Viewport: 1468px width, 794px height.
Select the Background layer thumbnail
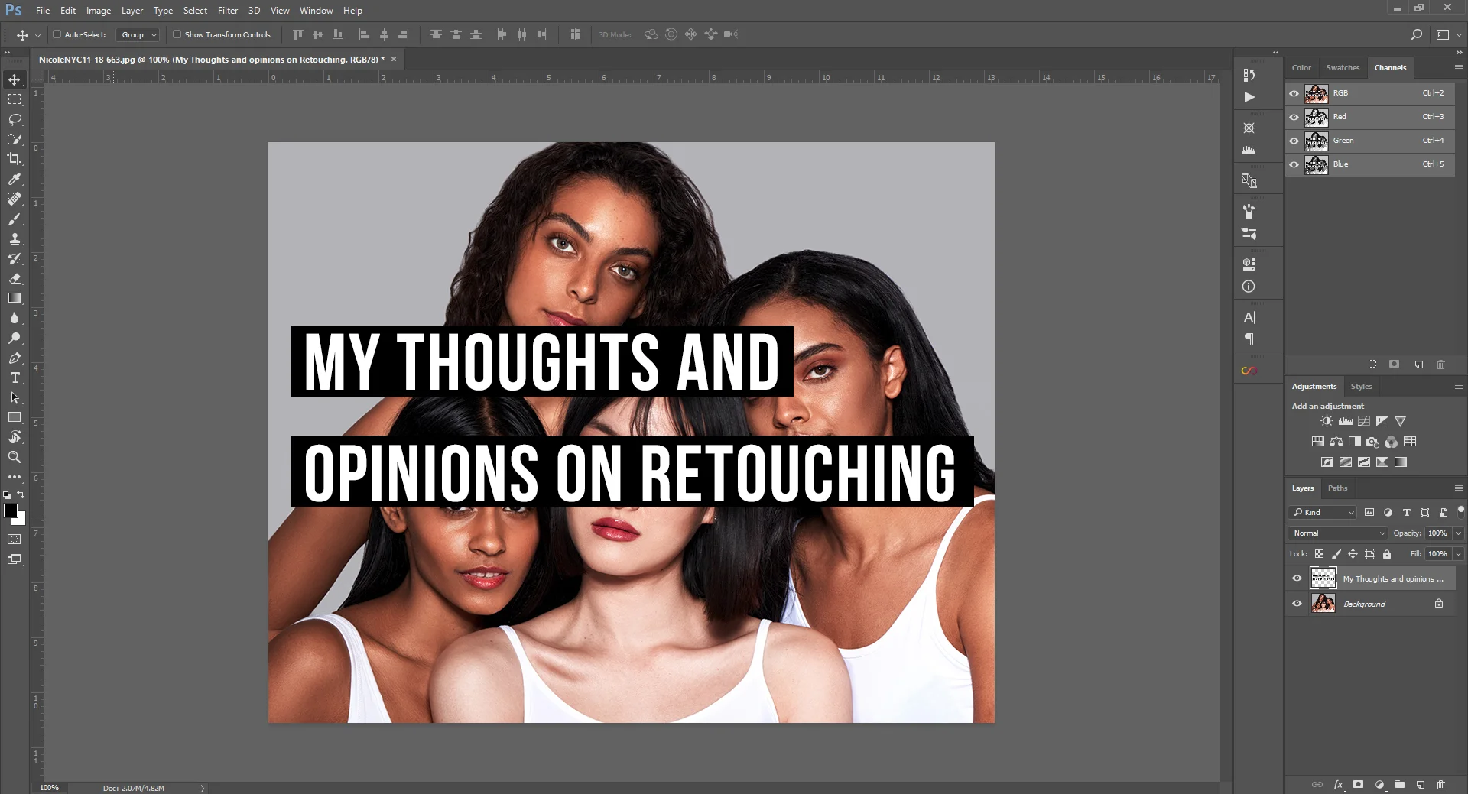pyautogui.click(x=1323, y=604)
